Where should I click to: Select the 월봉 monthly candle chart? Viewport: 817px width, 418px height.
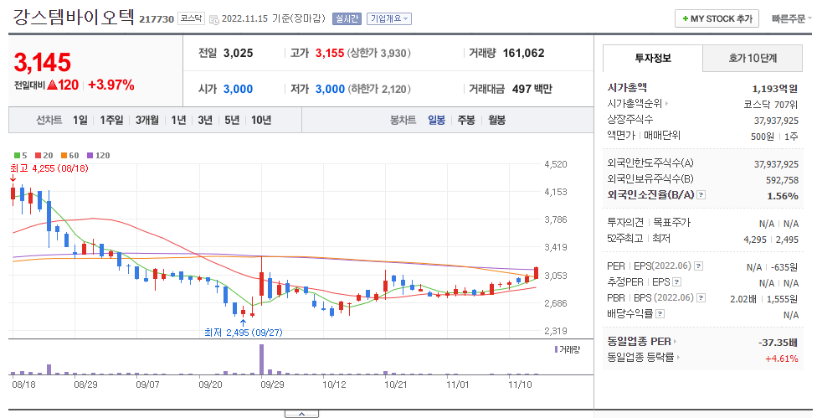tap(496, 121)
